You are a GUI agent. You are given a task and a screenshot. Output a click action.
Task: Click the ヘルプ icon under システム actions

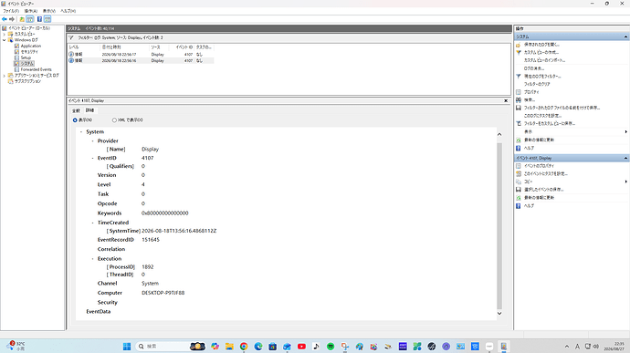tap(519, 148)
